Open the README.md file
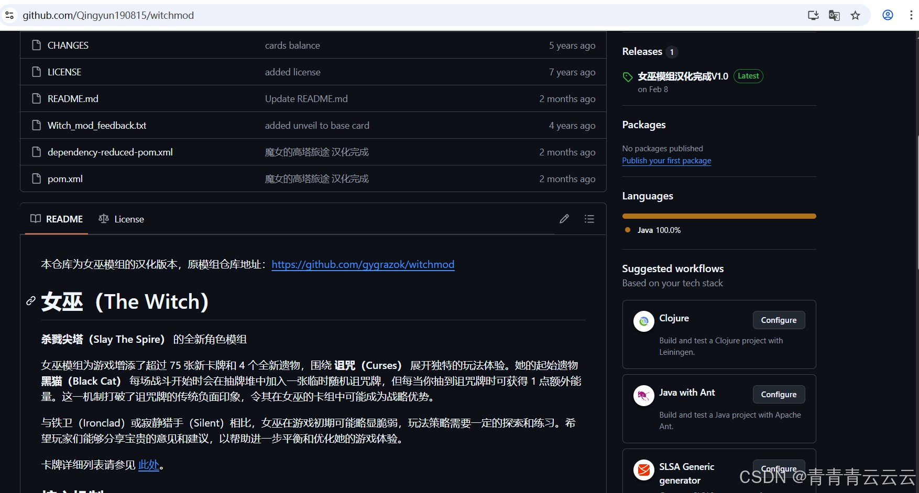The height and width of the screenshot is (493, 919). [x=73, y=99]
